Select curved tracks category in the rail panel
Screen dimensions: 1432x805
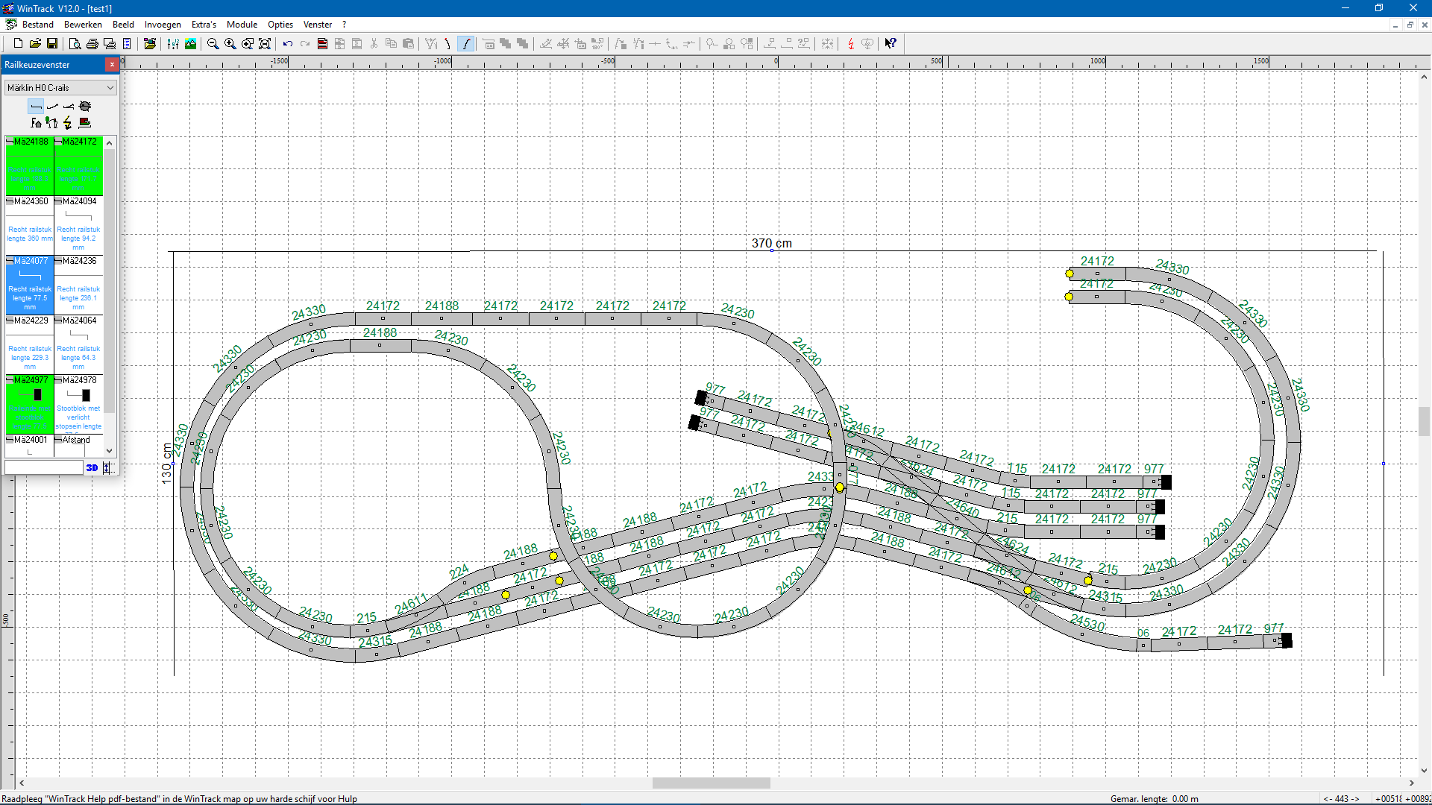[x=52, y=107]
